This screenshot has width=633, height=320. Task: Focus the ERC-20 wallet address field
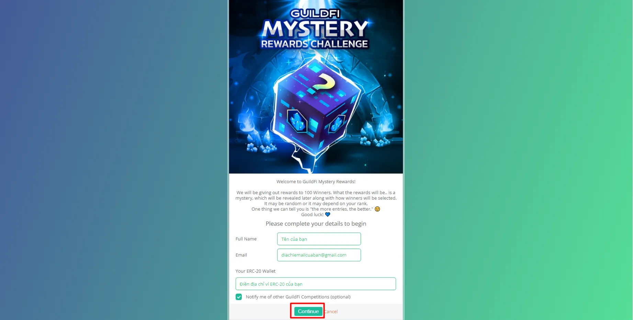coord(316,284)
